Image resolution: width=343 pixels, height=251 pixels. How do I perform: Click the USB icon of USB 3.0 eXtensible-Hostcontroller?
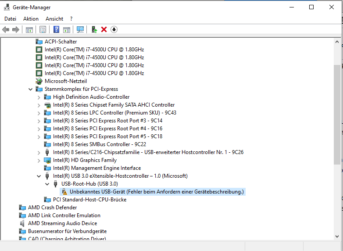tap(47, 176)
